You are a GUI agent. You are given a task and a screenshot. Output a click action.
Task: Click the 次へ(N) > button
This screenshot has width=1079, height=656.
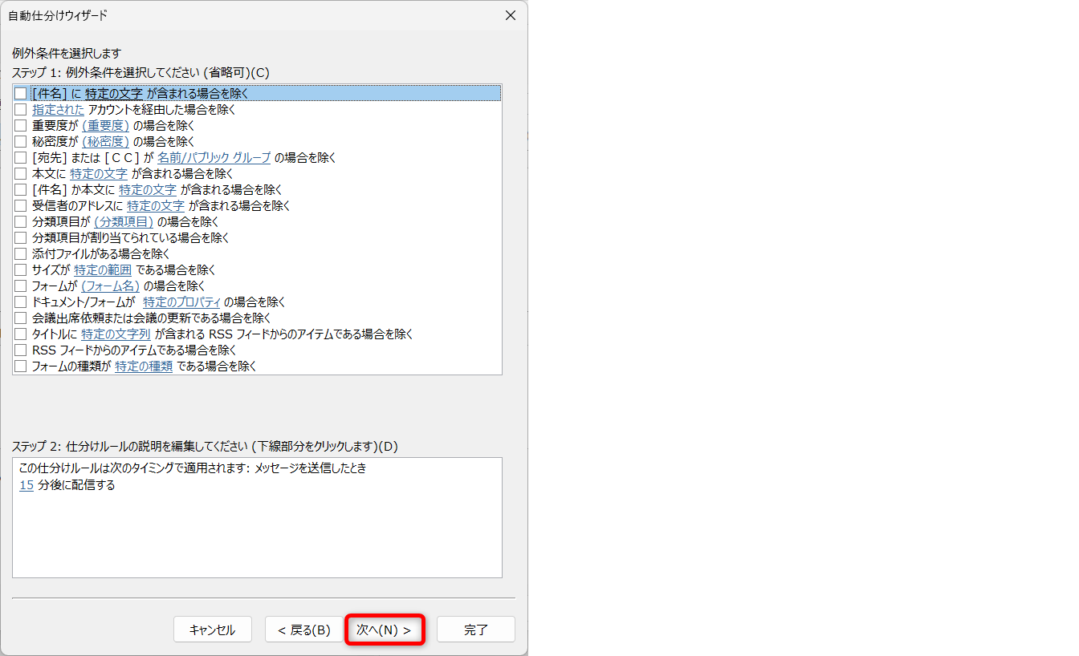click(x=384, y=630)
